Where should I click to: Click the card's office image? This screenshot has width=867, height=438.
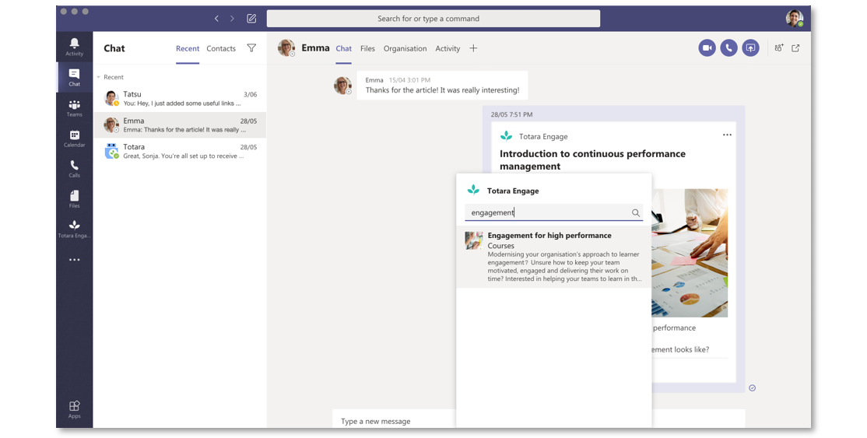click(690, 253)
